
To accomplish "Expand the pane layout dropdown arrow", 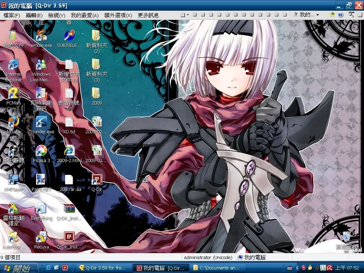I will tap(188, 15).
